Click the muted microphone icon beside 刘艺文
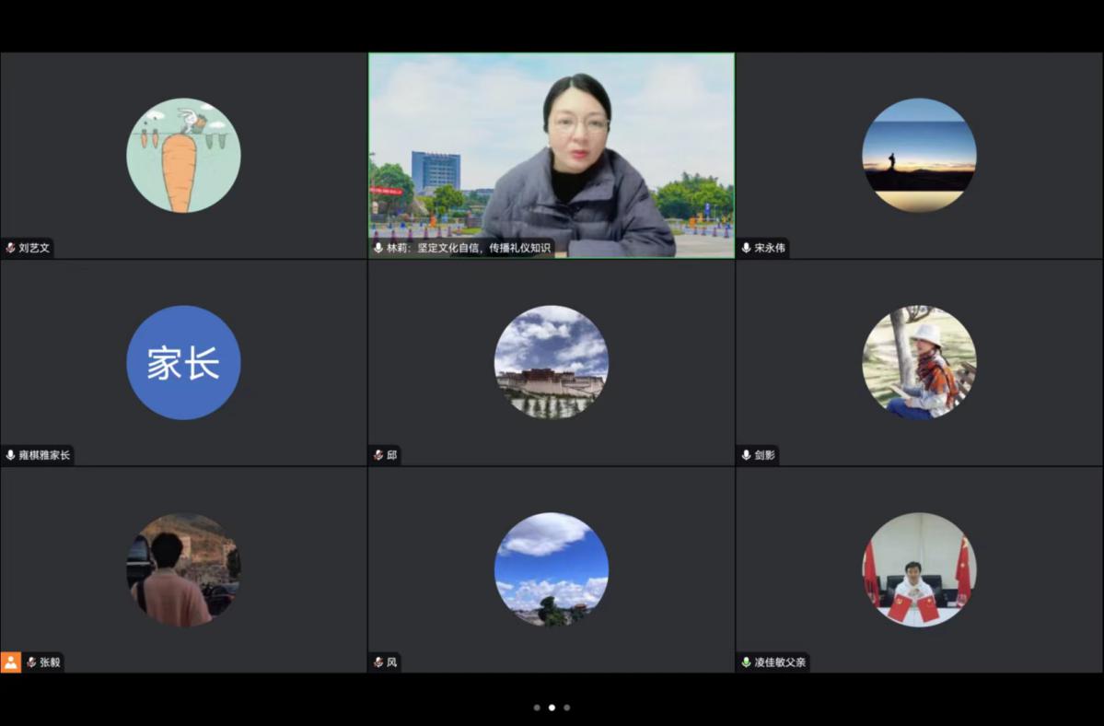1104x726 pixels. point(10,248)
